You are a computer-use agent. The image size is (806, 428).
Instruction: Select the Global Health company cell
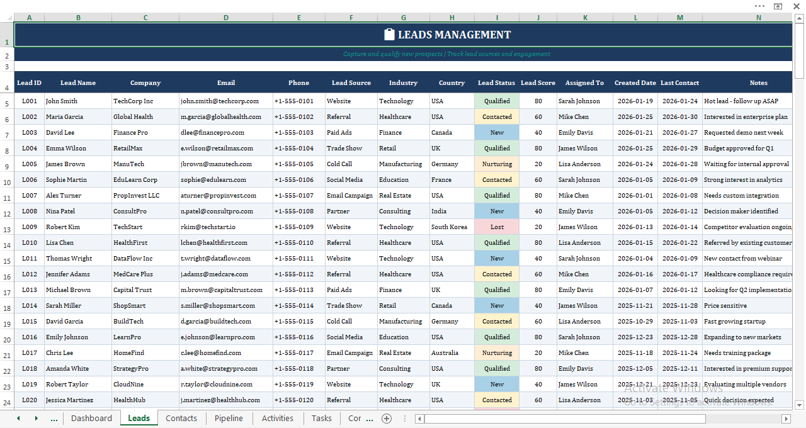pyautogui.click(x=145, y=116)
